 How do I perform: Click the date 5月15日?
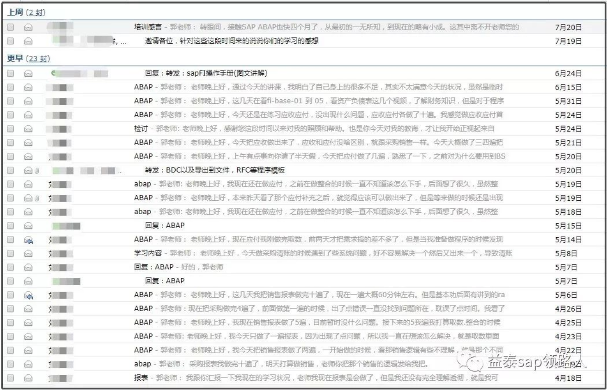pyautogui.click(x=568, y=225)
